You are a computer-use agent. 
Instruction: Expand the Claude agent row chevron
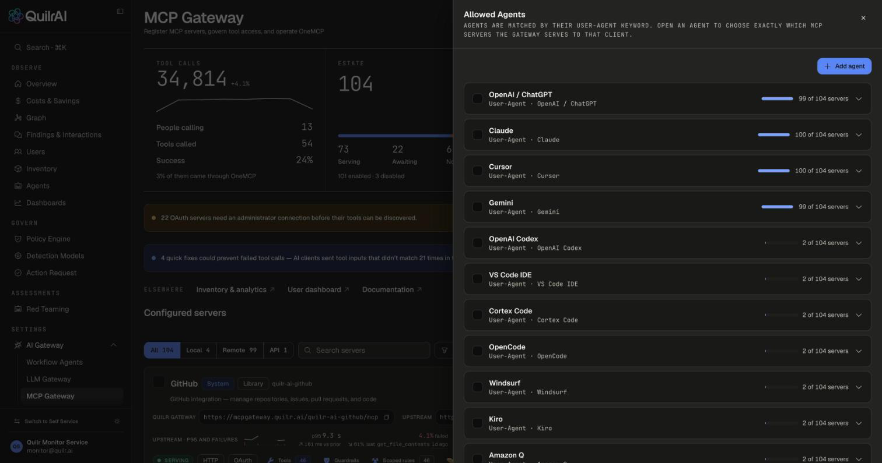[859, 135]
